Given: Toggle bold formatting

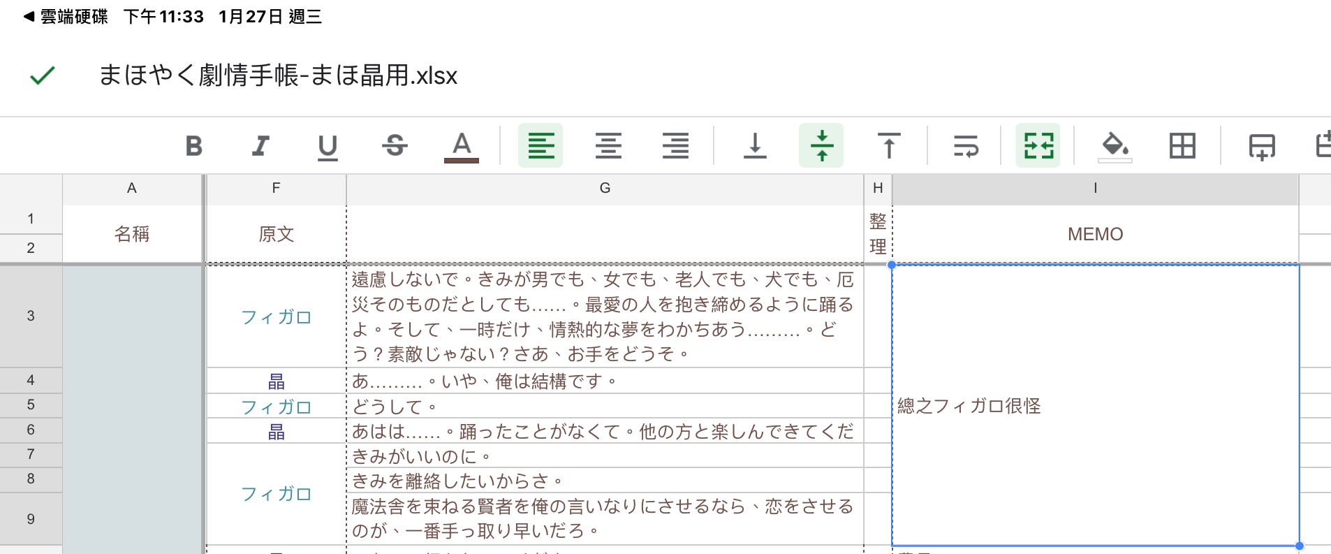Looking at the screenshot, I should coord(194,146).
